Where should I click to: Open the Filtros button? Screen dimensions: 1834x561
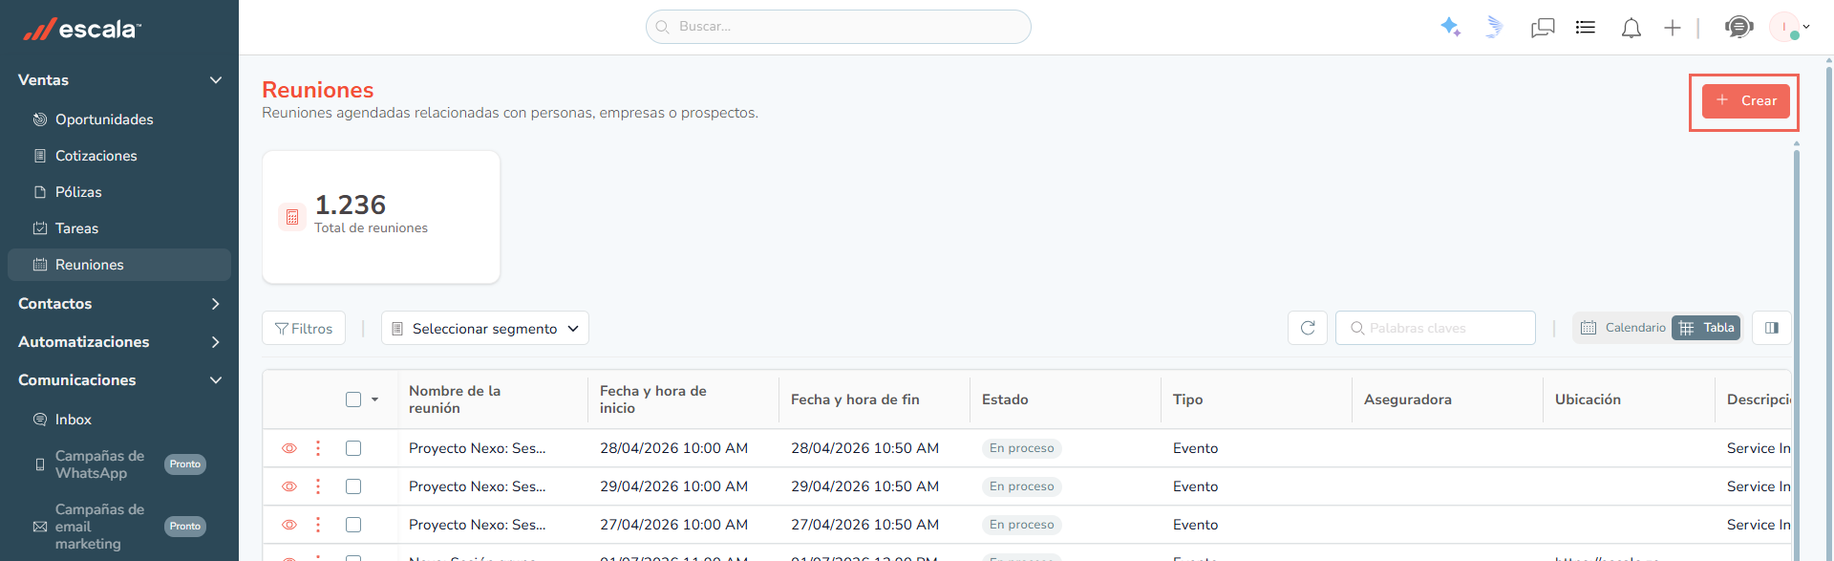304,328
